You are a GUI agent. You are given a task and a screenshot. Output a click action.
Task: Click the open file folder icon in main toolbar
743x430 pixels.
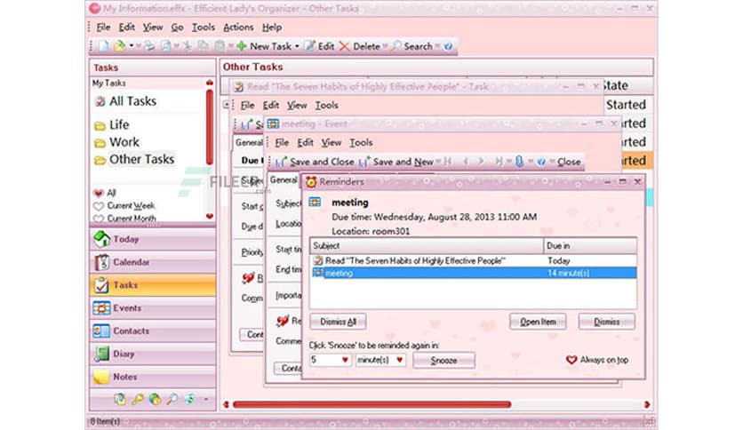click(119, 46)
